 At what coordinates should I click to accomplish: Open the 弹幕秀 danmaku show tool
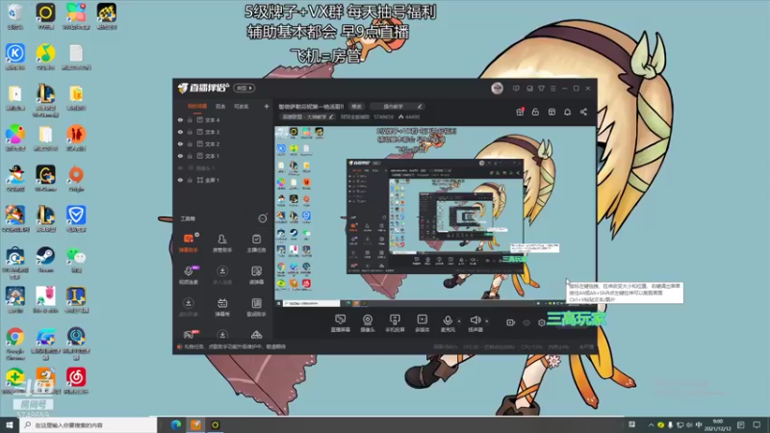coord(222,307)
